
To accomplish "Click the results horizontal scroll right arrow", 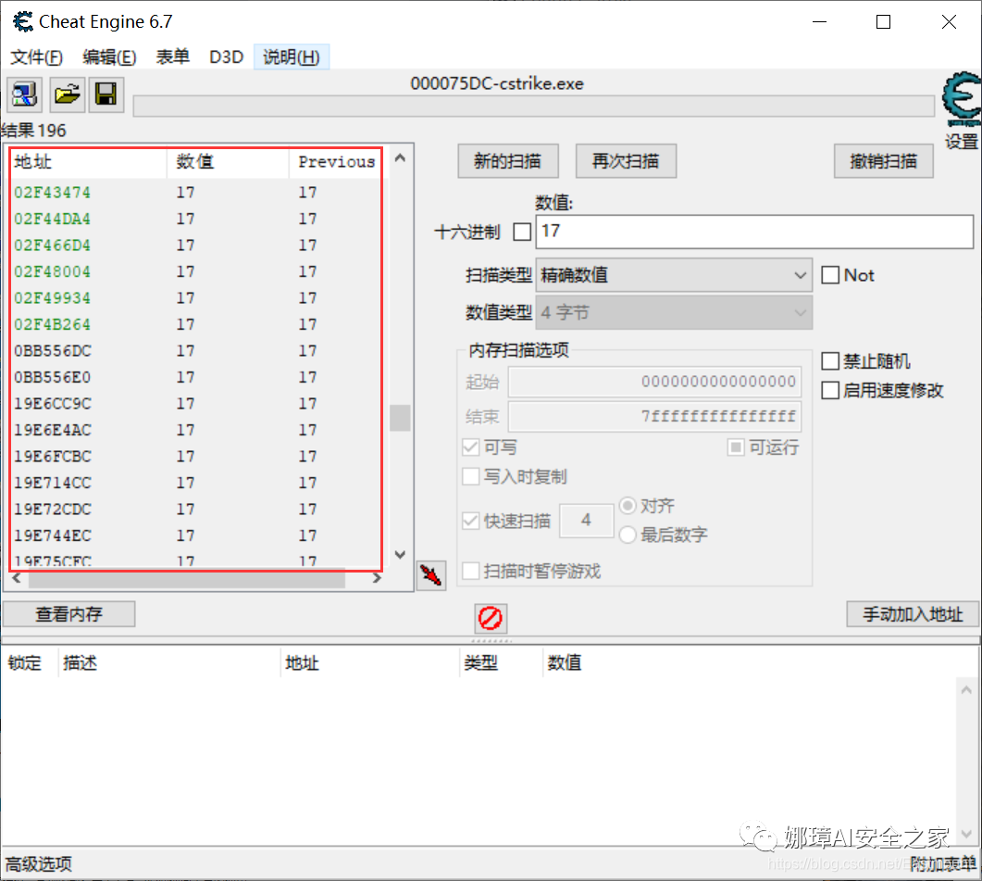I will (377, 579).
